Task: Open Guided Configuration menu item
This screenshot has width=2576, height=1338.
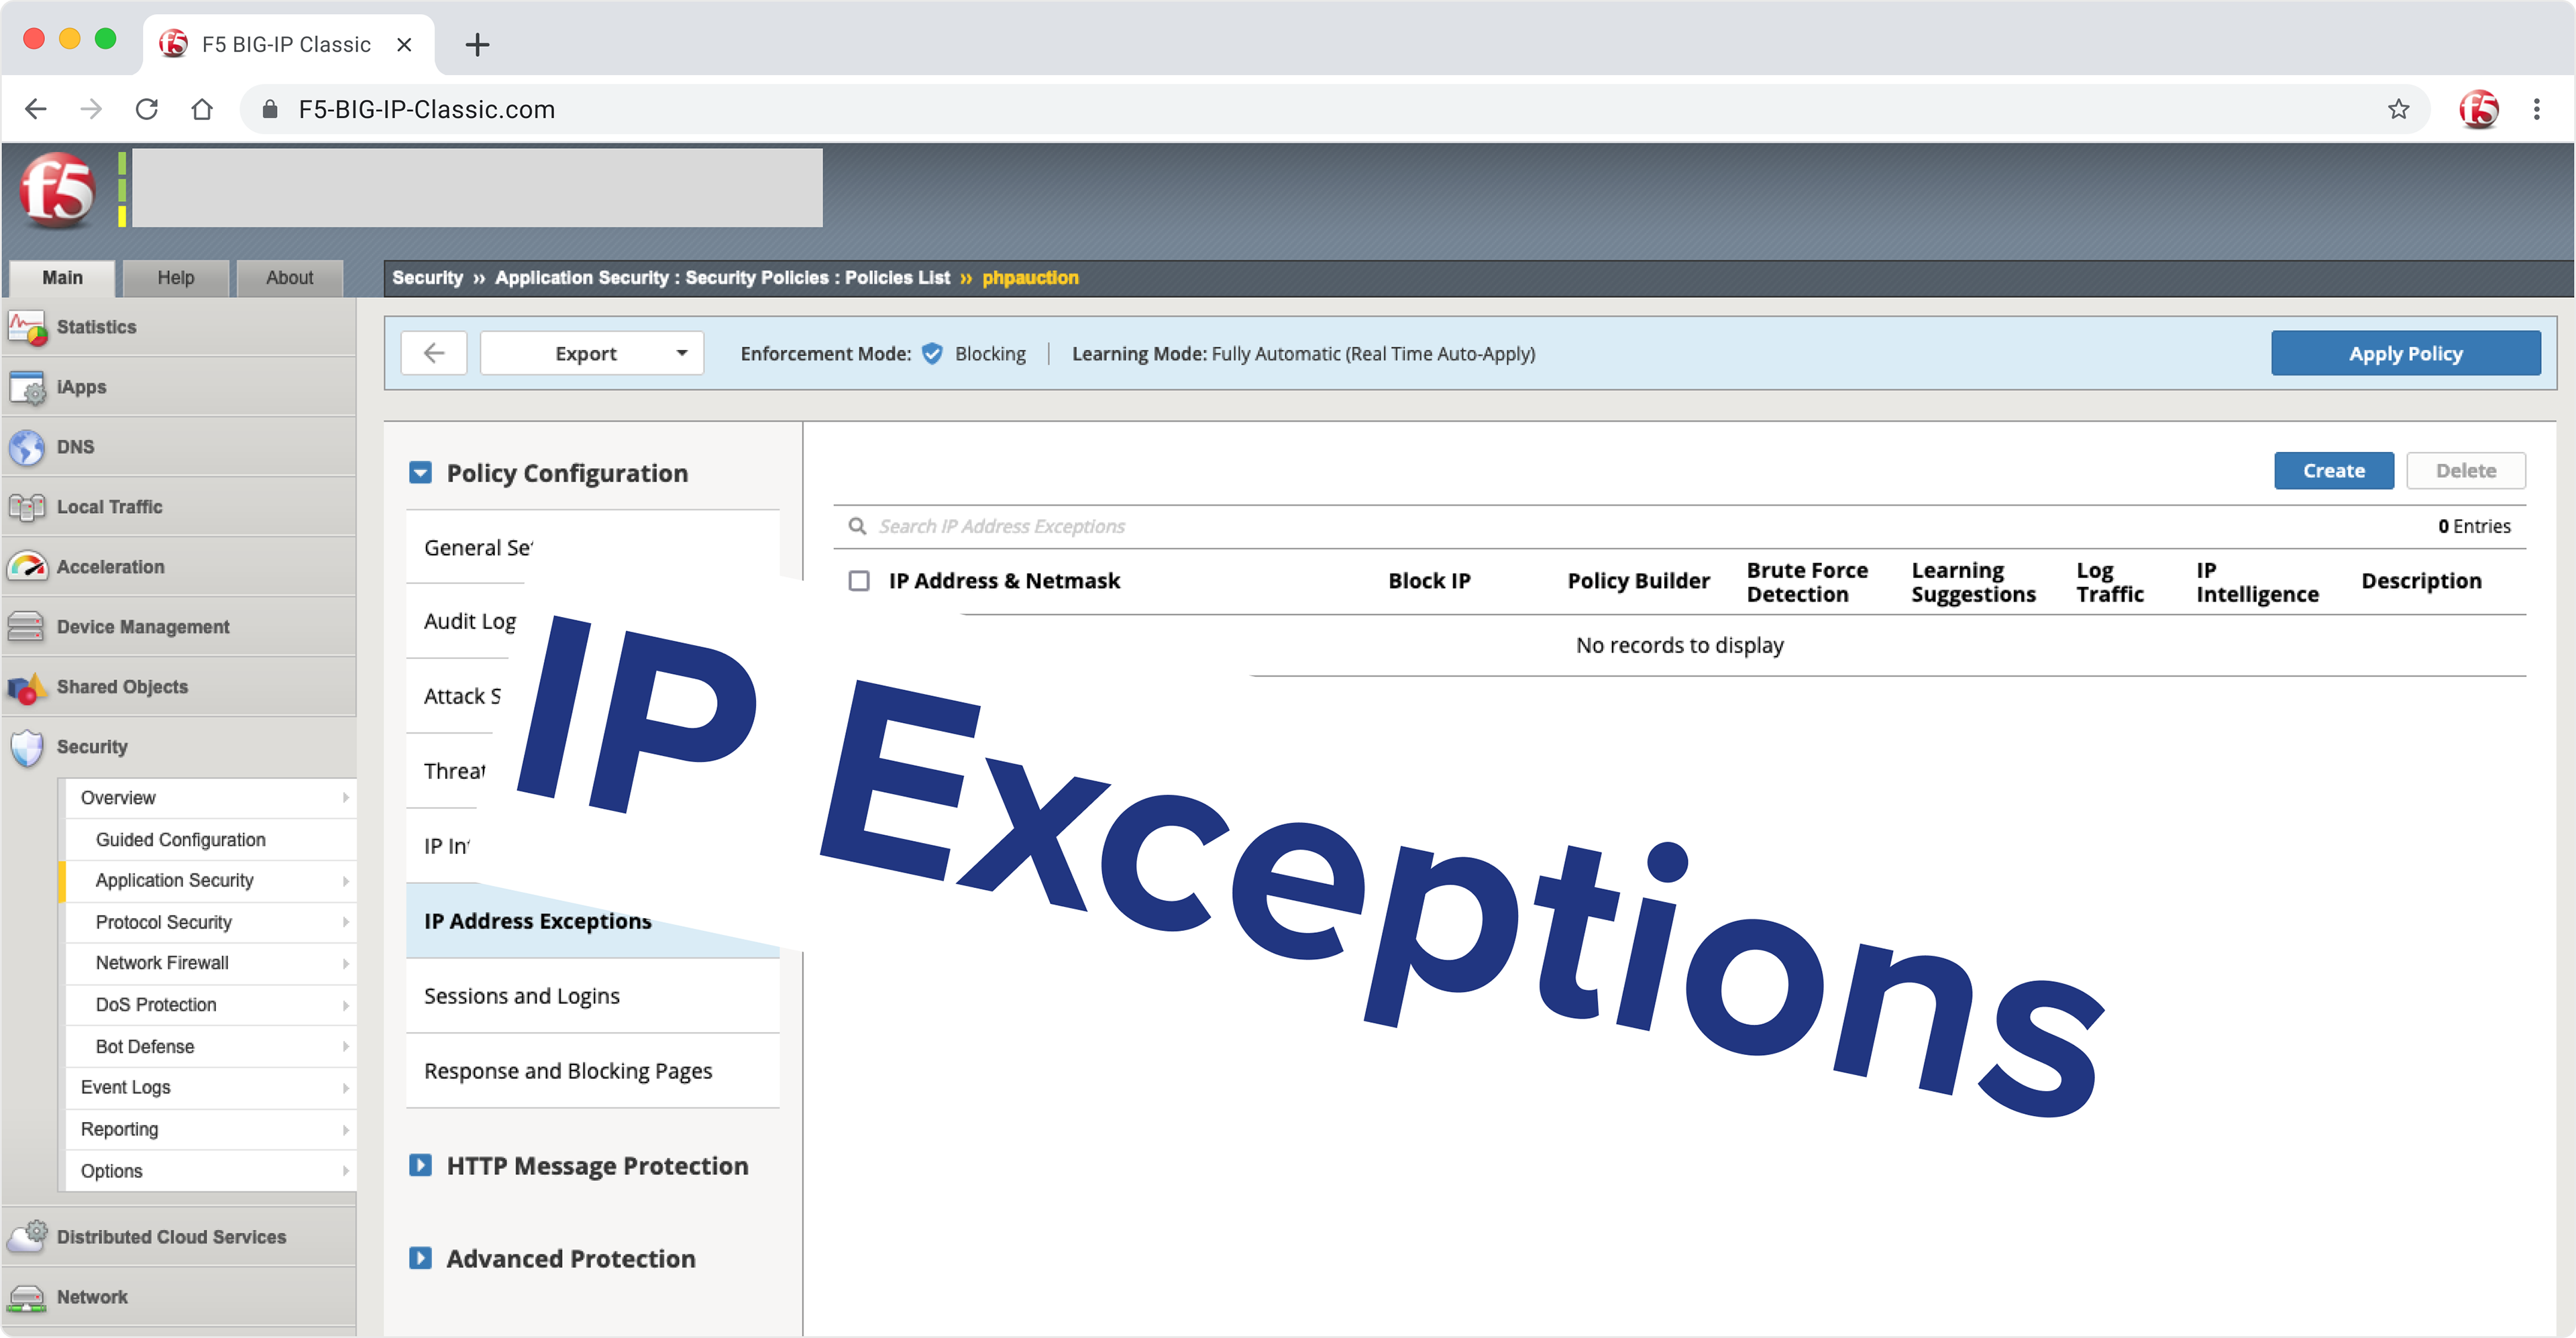Action: click(x=211, y=840)
